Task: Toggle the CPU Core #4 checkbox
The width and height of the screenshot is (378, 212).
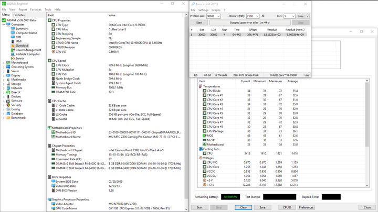Action: click(x=204, y=109)
